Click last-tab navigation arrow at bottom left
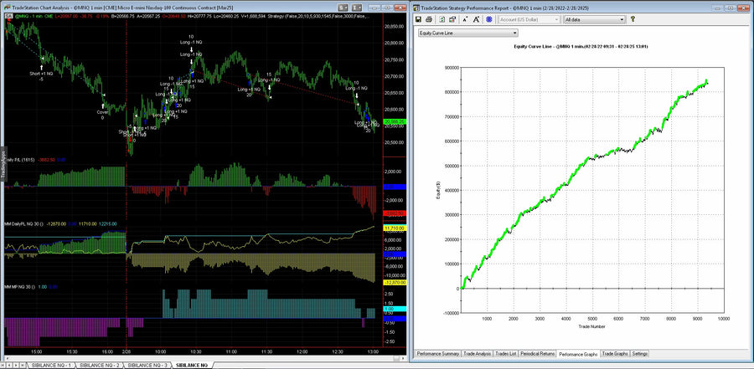The height and width of the screenshot is (369, 754). [22, 366]
